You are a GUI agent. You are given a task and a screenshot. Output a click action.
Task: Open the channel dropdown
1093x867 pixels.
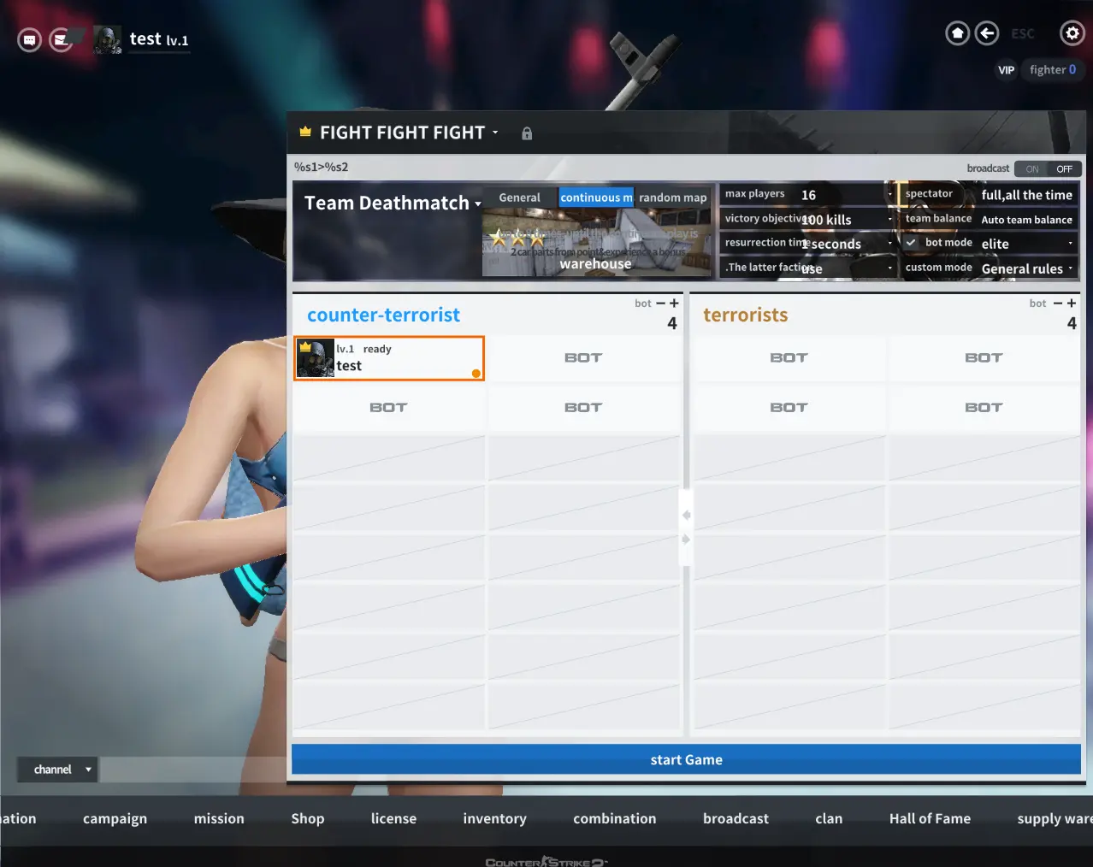pos(58,770)
